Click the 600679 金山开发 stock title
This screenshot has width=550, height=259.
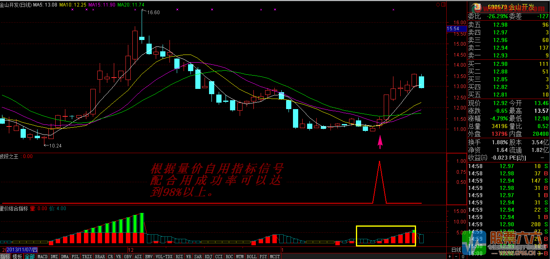click(x=510, y=7)
